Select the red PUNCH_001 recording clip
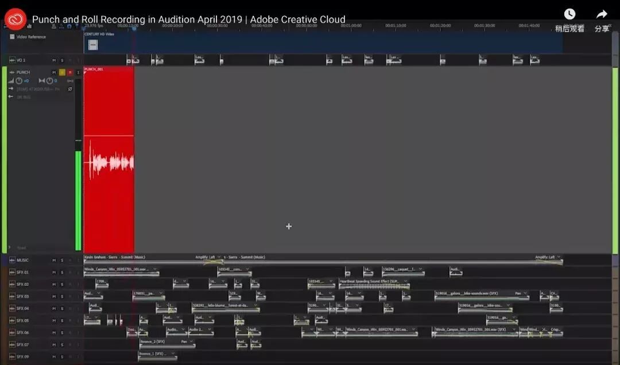 click(108, 160)
